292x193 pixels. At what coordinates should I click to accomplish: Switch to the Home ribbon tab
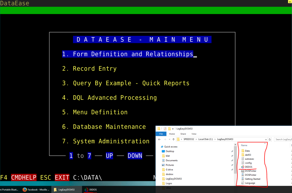(x=172, y=134)
